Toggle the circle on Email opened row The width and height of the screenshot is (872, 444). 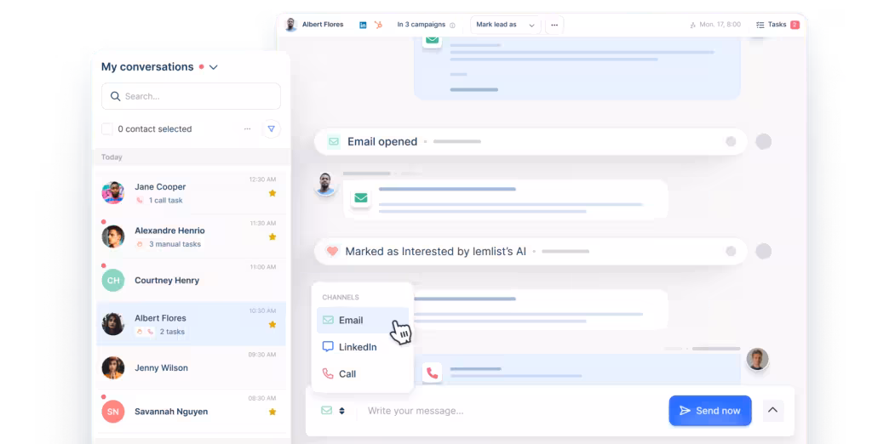click(x=731, y=142)
